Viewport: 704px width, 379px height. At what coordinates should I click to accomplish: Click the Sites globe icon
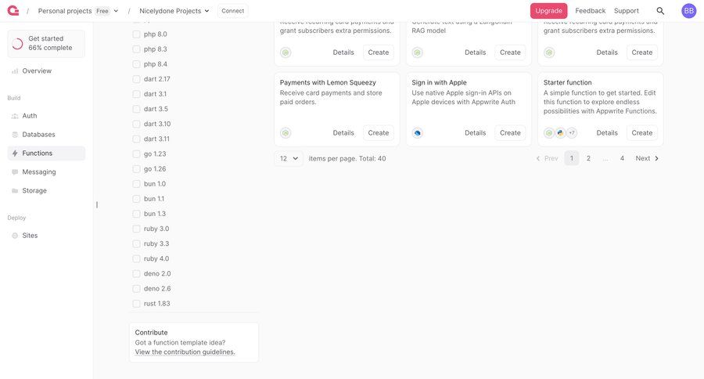pos(15,236)
